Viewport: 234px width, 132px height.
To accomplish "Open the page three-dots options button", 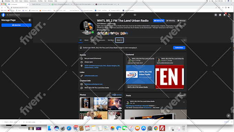I will click(184, 40).
